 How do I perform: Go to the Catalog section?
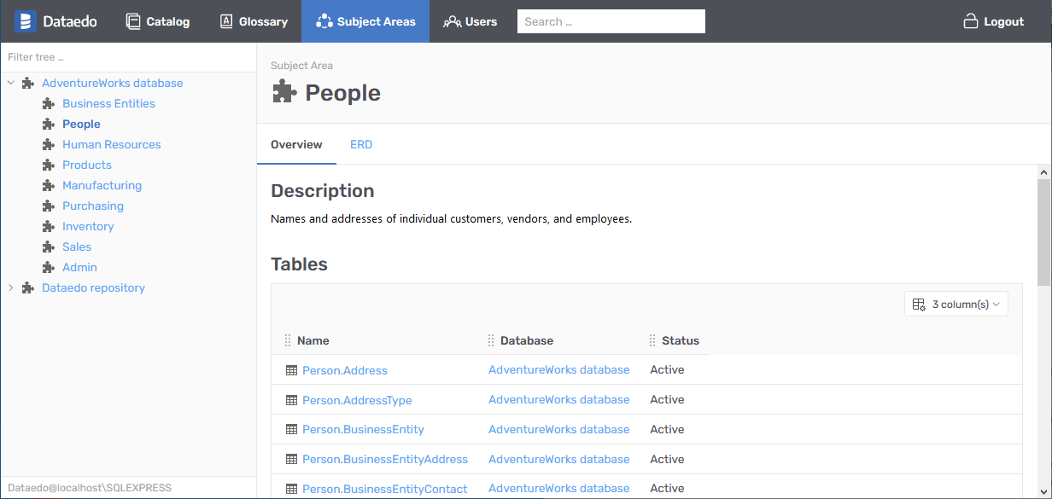coord(158,21)
